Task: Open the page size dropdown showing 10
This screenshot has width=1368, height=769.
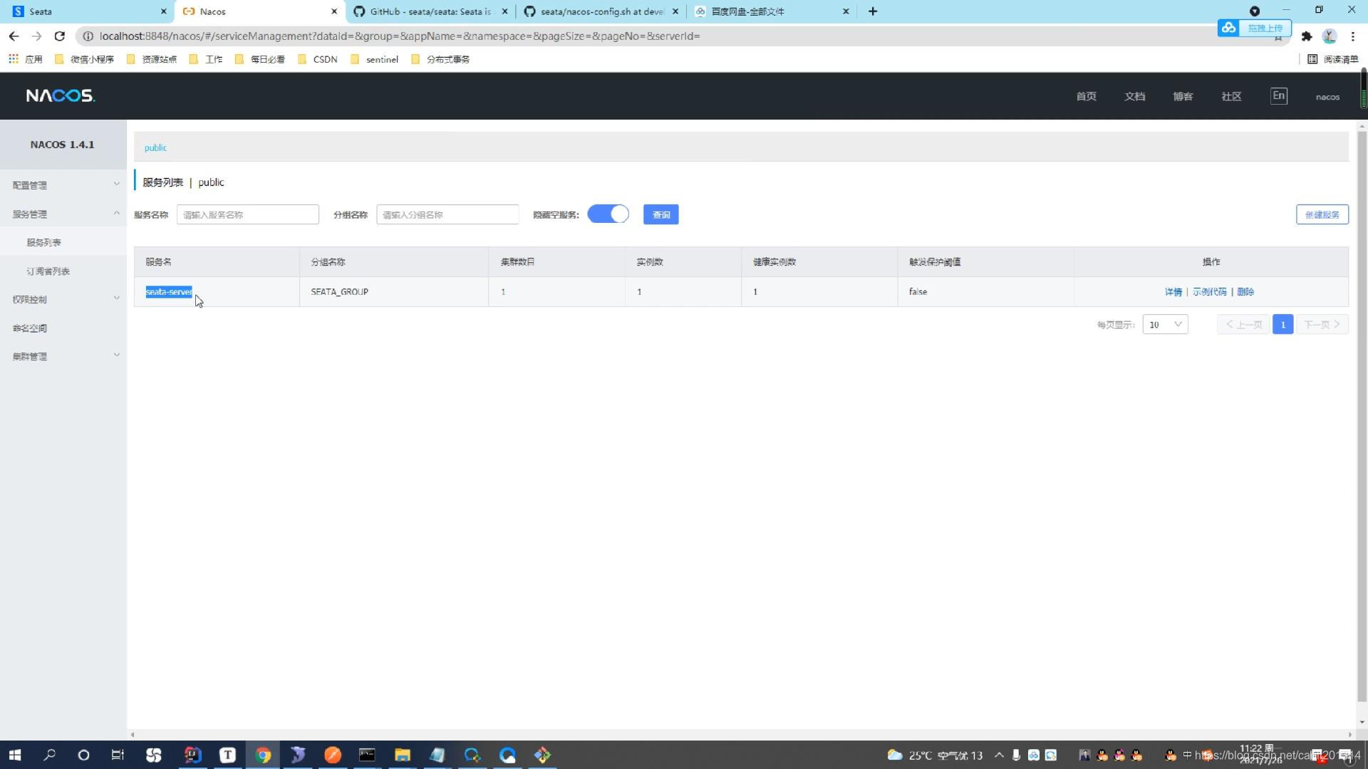Action: coord(1165,324)
